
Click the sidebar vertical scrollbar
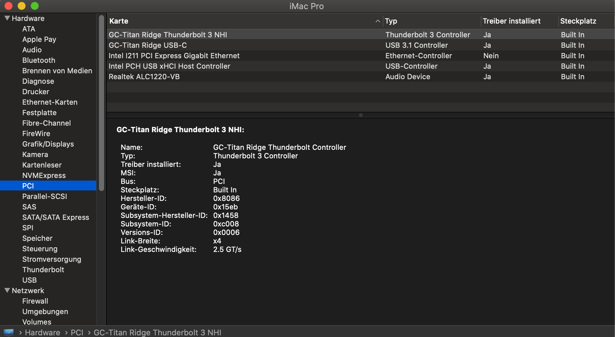click(102, 103)
